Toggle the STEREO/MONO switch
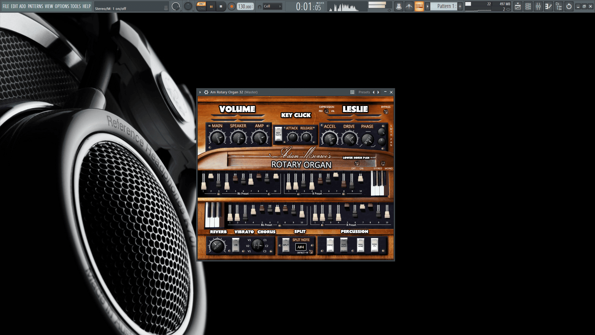 (x=383, y=163)
